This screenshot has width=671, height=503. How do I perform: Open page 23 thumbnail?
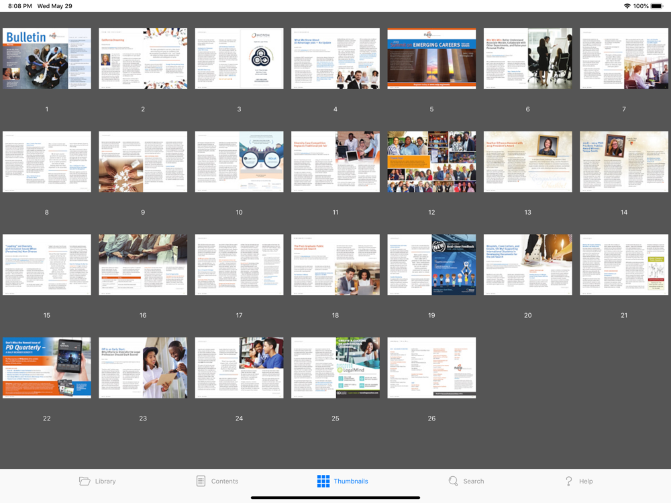click(x=143, y=368)
